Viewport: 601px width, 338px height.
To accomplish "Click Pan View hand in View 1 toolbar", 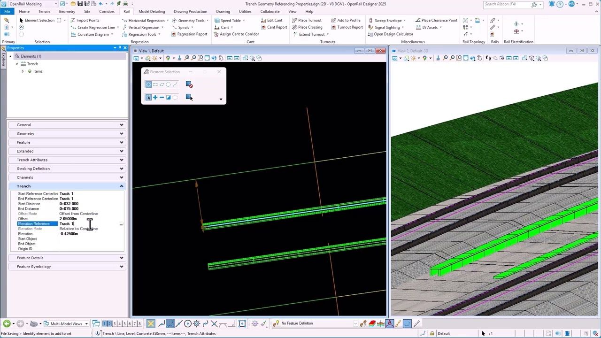I will 221,58.
